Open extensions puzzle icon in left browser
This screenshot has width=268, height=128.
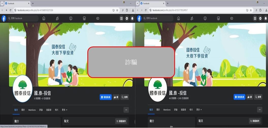tap(127, 10)
